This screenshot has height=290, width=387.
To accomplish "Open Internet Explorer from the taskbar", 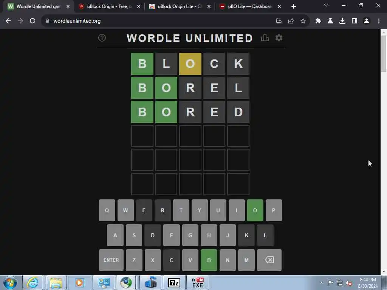I will pos(33,282).
